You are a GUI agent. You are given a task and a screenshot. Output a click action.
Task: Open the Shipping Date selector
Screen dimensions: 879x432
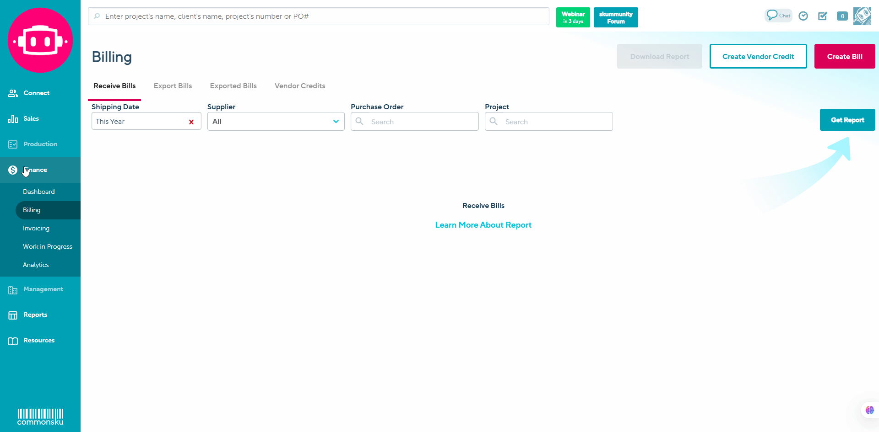tap(137, 122)
